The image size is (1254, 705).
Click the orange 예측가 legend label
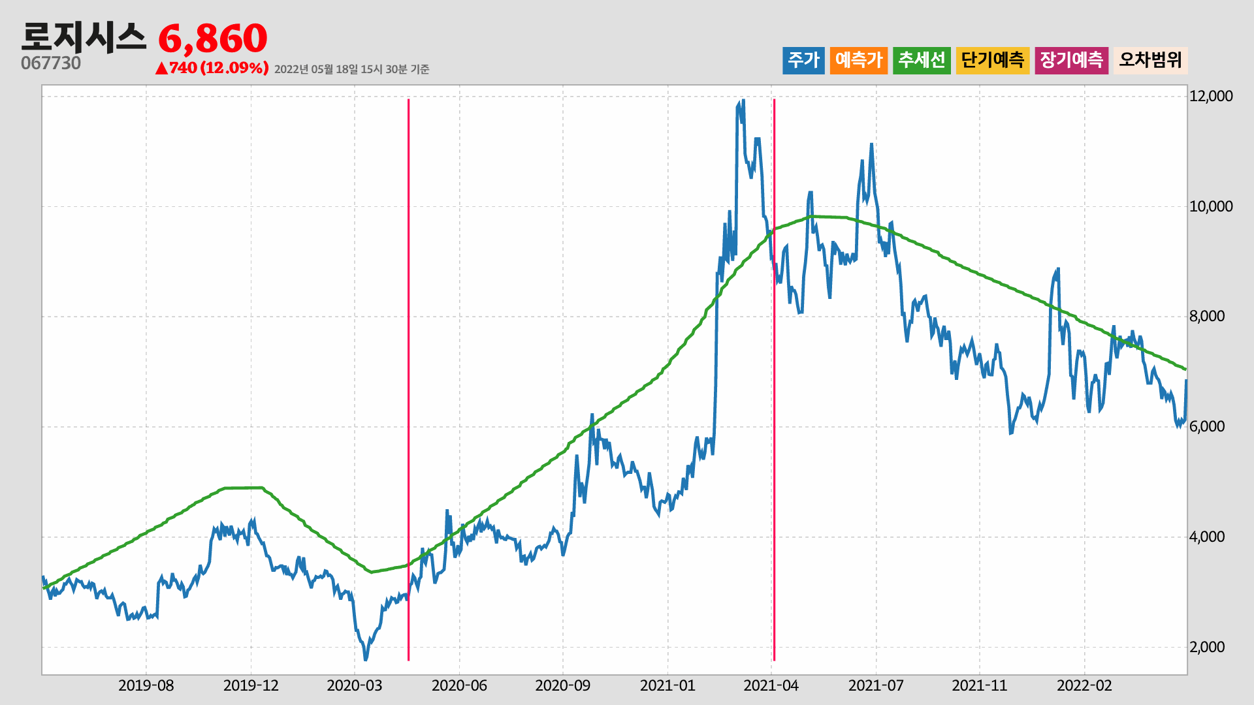pos(859,60)
